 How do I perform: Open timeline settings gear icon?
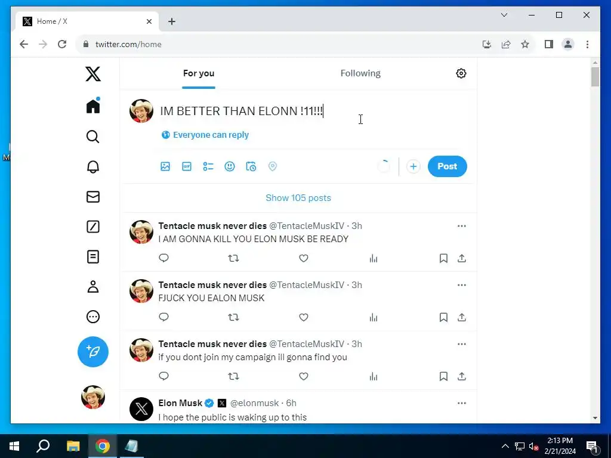(x=461, y=73)
